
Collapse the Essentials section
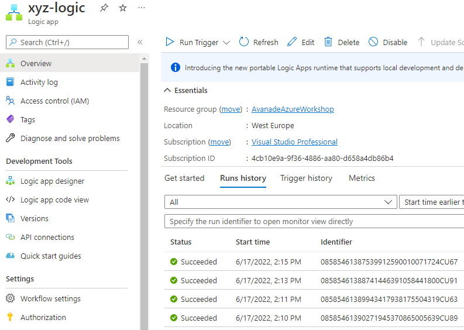(168, 91)
